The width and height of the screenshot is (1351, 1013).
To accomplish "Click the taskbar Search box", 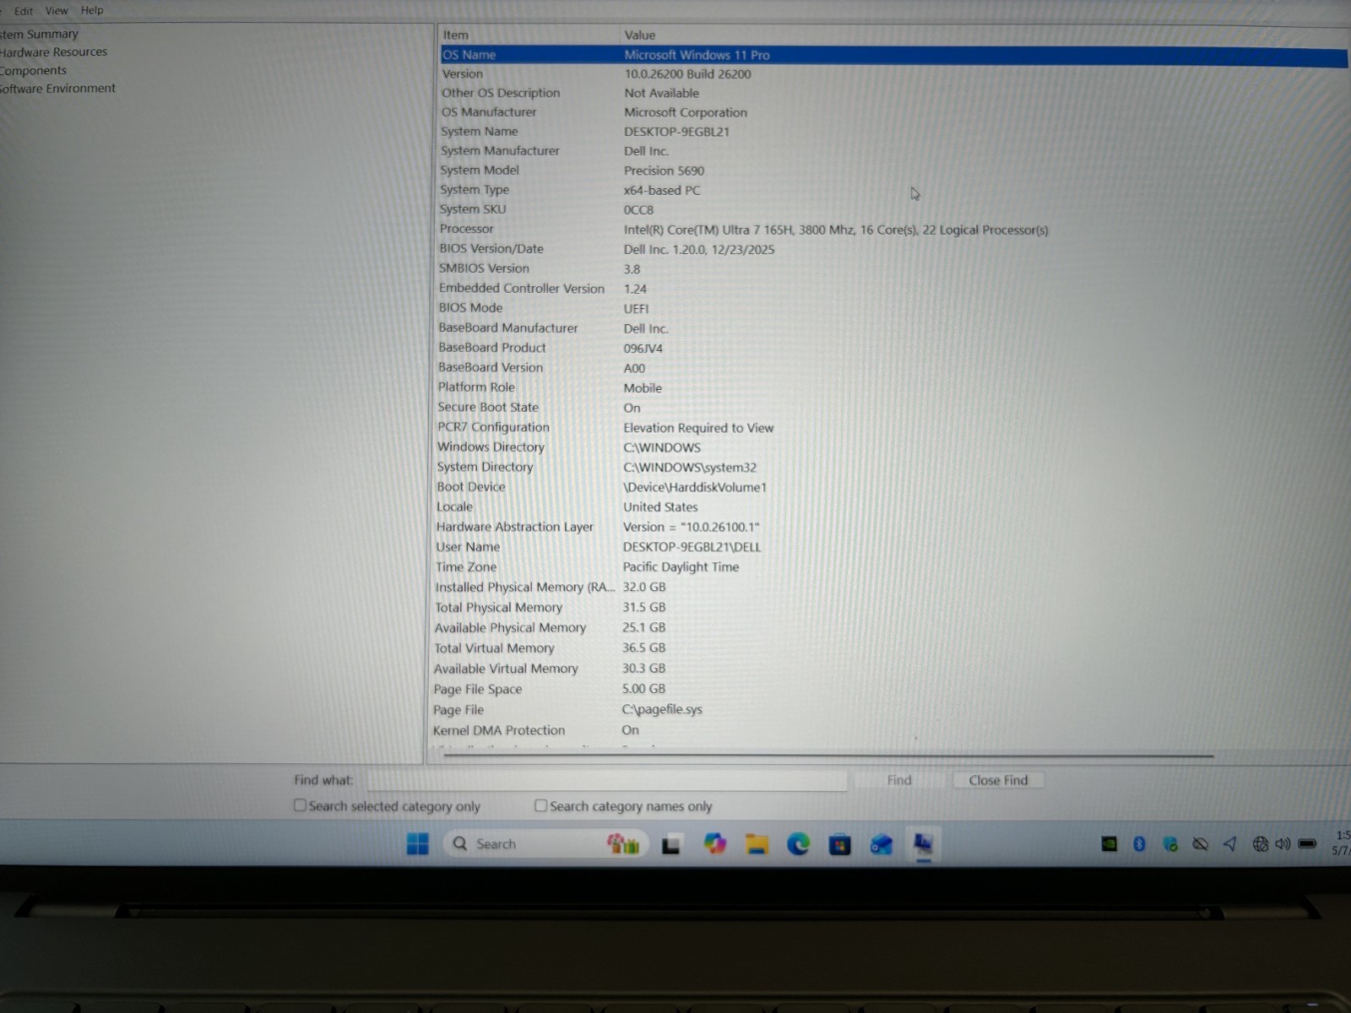I will pyautogui.click(x=545, y=843).
